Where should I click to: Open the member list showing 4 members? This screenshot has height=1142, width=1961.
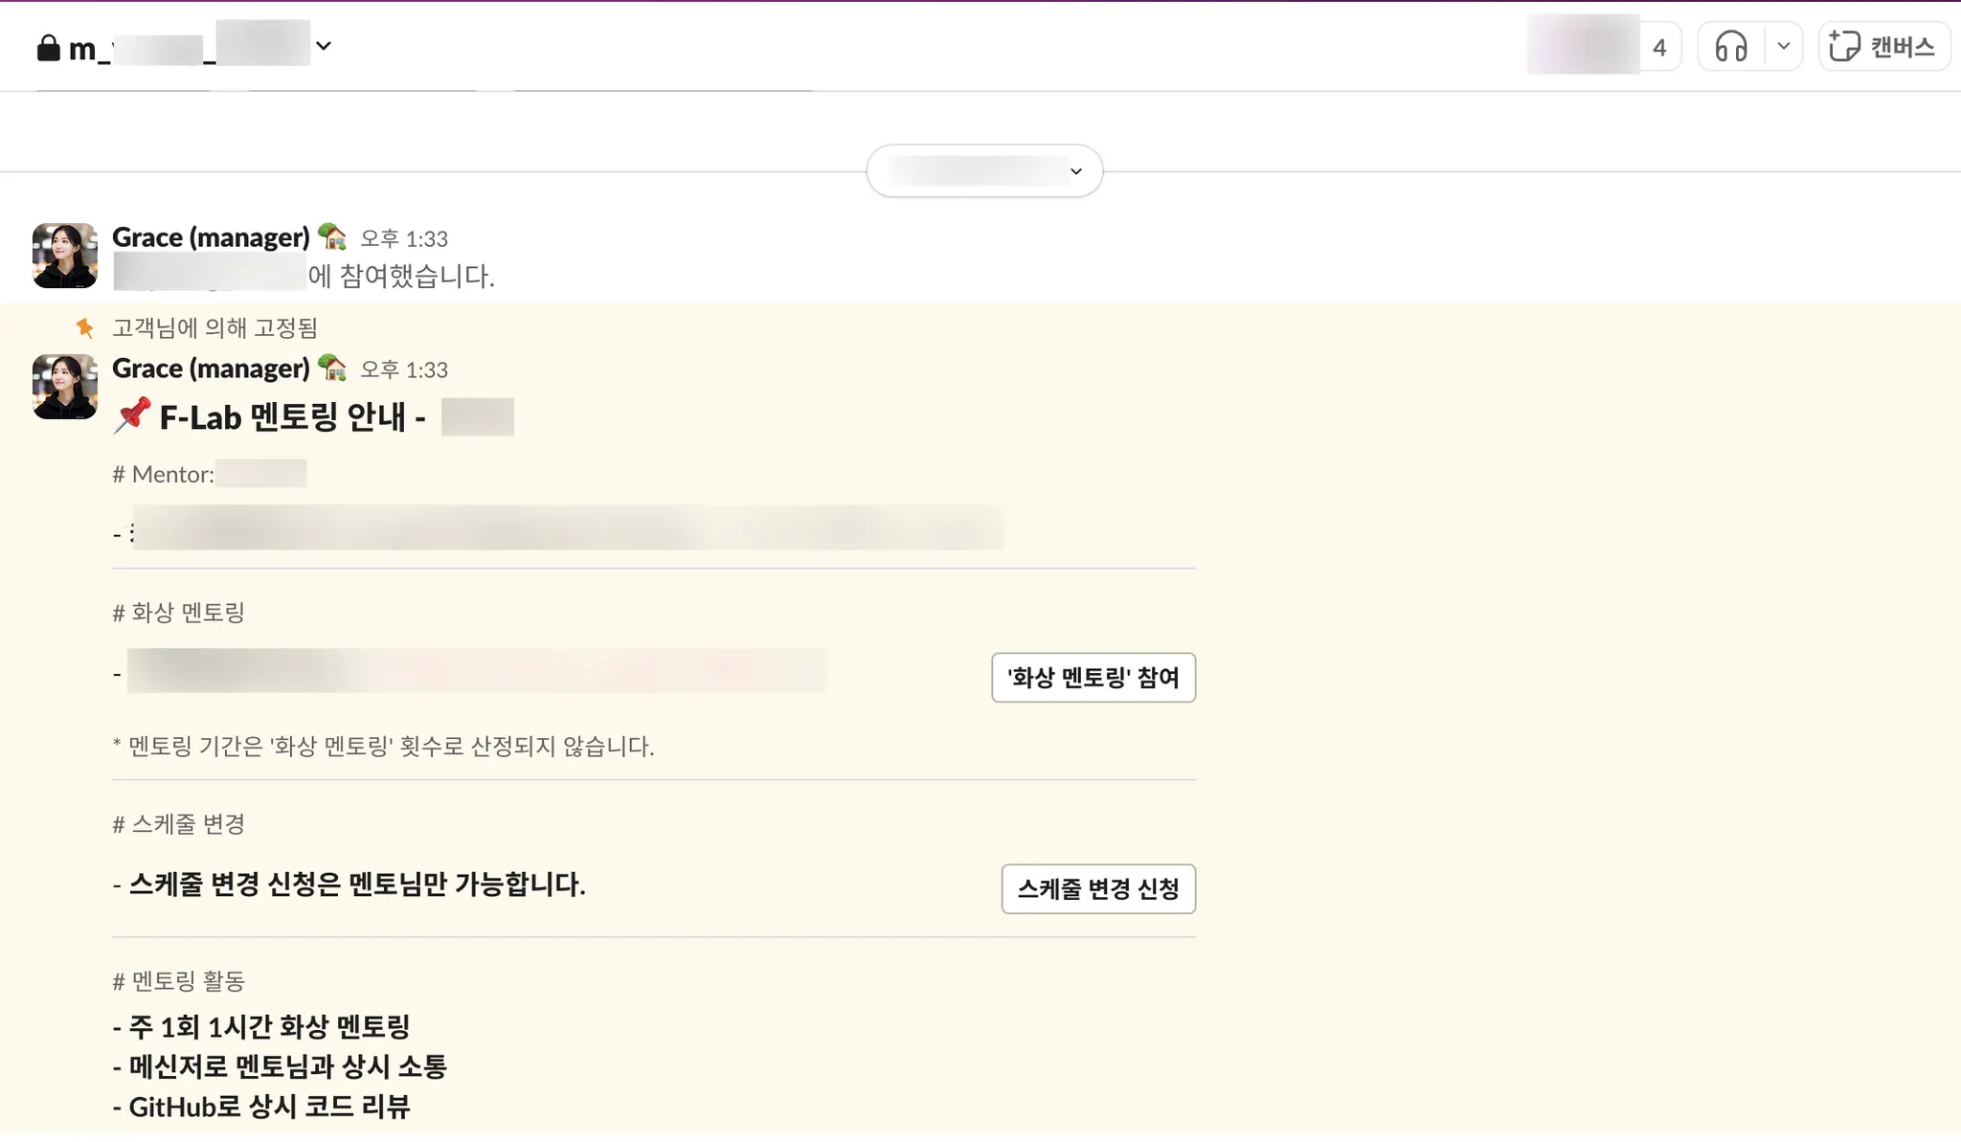(1604, 46)
